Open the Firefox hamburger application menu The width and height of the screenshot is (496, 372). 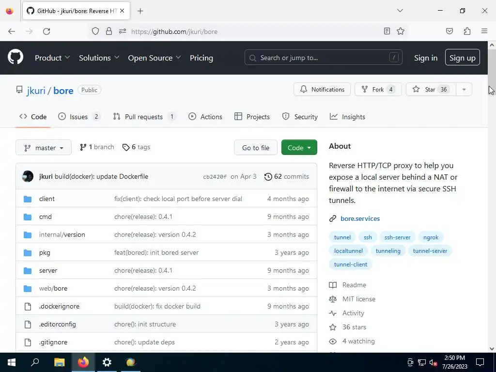(x=484, y=31)
